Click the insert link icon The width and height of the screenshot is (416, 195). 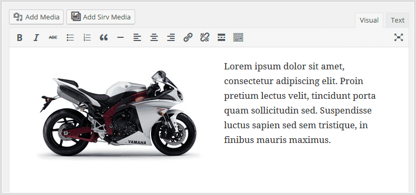pos(188,38)
